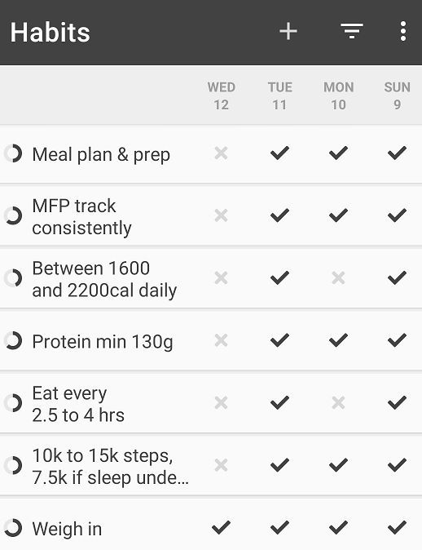The height and width of the screenshot is (550, 422).
Task: Toggle Eat every 2.5 to 4 hrs Monday
Action: click(338, 403)
